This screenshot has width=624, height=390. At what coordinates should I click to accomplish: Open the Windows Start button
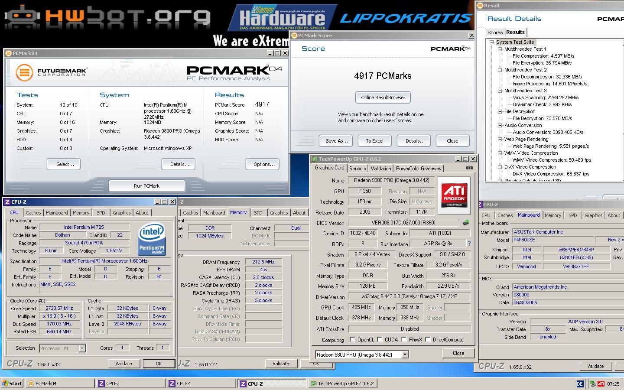coord(12,383)
